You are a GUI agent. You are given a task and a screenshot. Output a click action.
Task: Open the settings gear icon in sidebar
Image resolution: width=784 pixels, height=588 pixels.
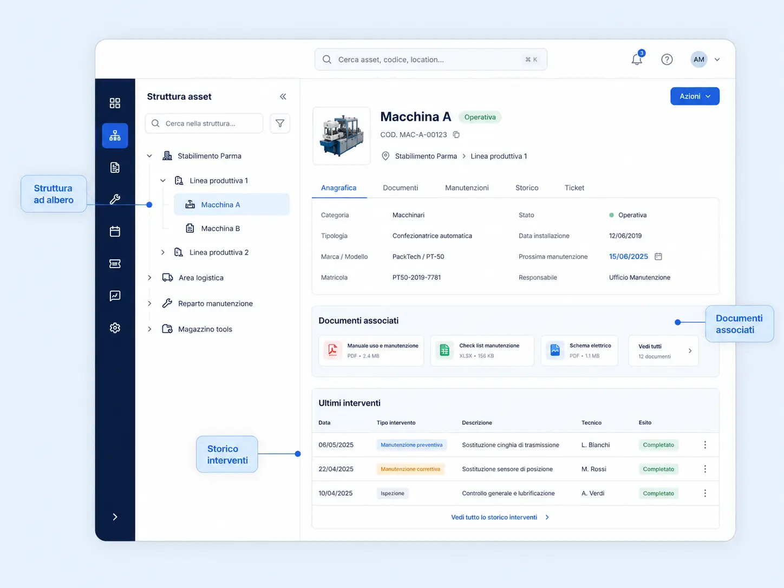[115, 328]
